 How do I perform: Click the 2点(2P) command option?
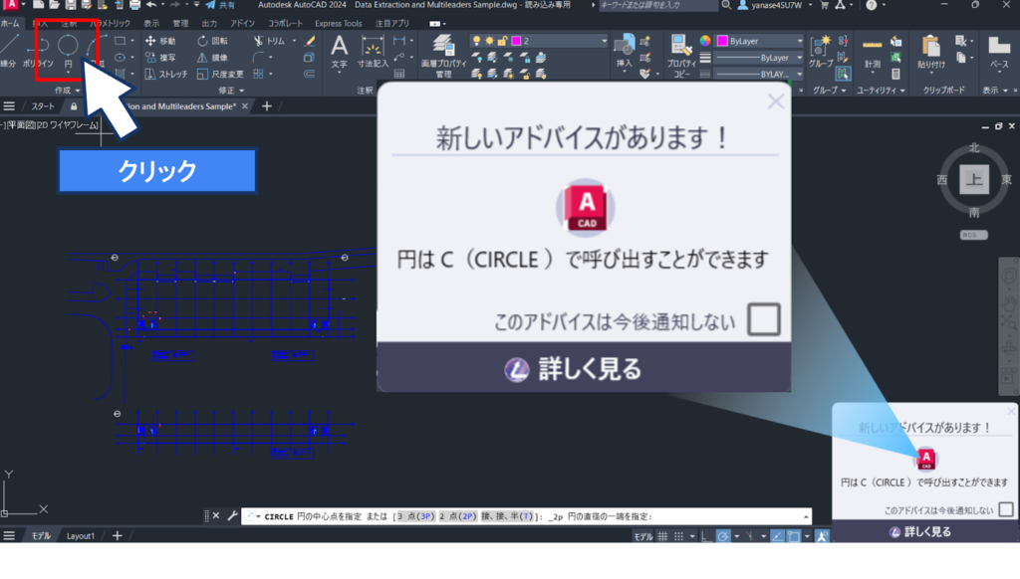pos(458,516)
